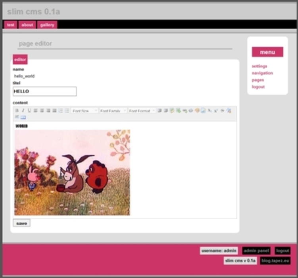Click the add image toolbar icon
This screenshot has width=298, height=278.
pyautogui.click(x=172, y=110)
